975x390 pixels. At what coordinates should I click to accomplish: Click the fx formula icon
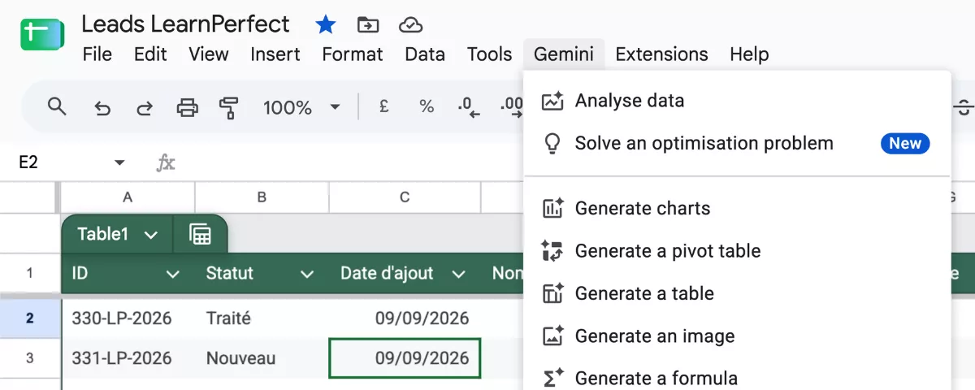point(166,162)
